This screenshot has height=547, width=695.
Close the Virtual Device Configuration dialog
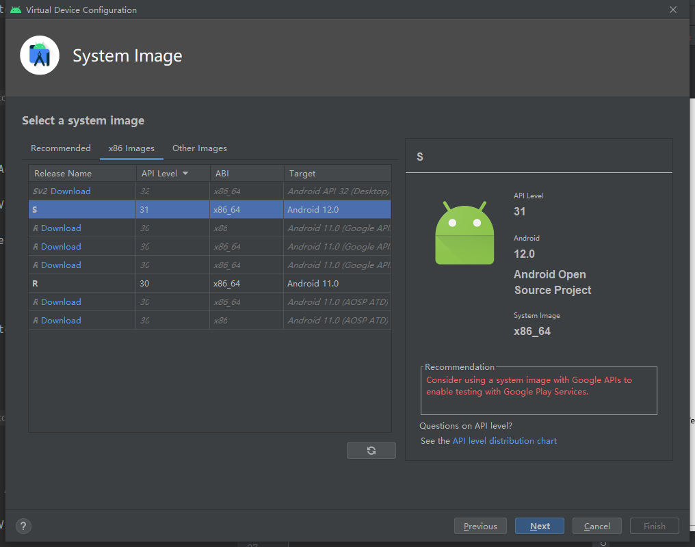673,10
